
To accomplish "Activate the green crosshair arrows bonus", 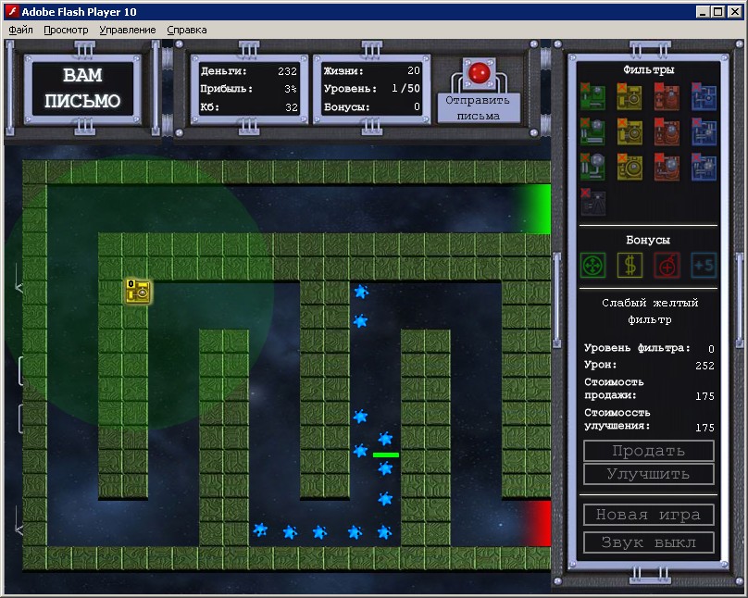I will [592, 265].
